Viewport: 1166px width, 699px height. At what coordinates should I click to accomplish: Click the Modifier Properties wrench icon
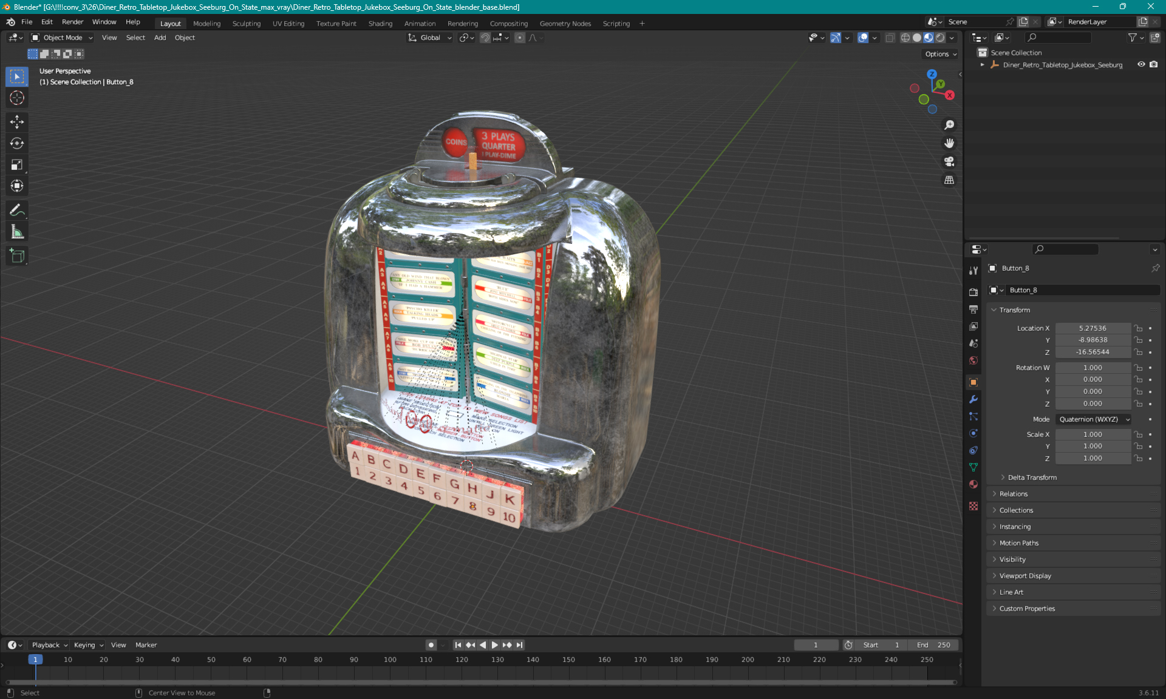click(x=975, y=402)
